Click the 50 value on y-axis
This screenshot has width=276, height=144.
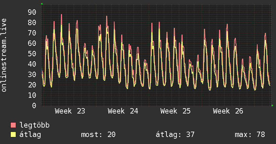click(32, 54)
